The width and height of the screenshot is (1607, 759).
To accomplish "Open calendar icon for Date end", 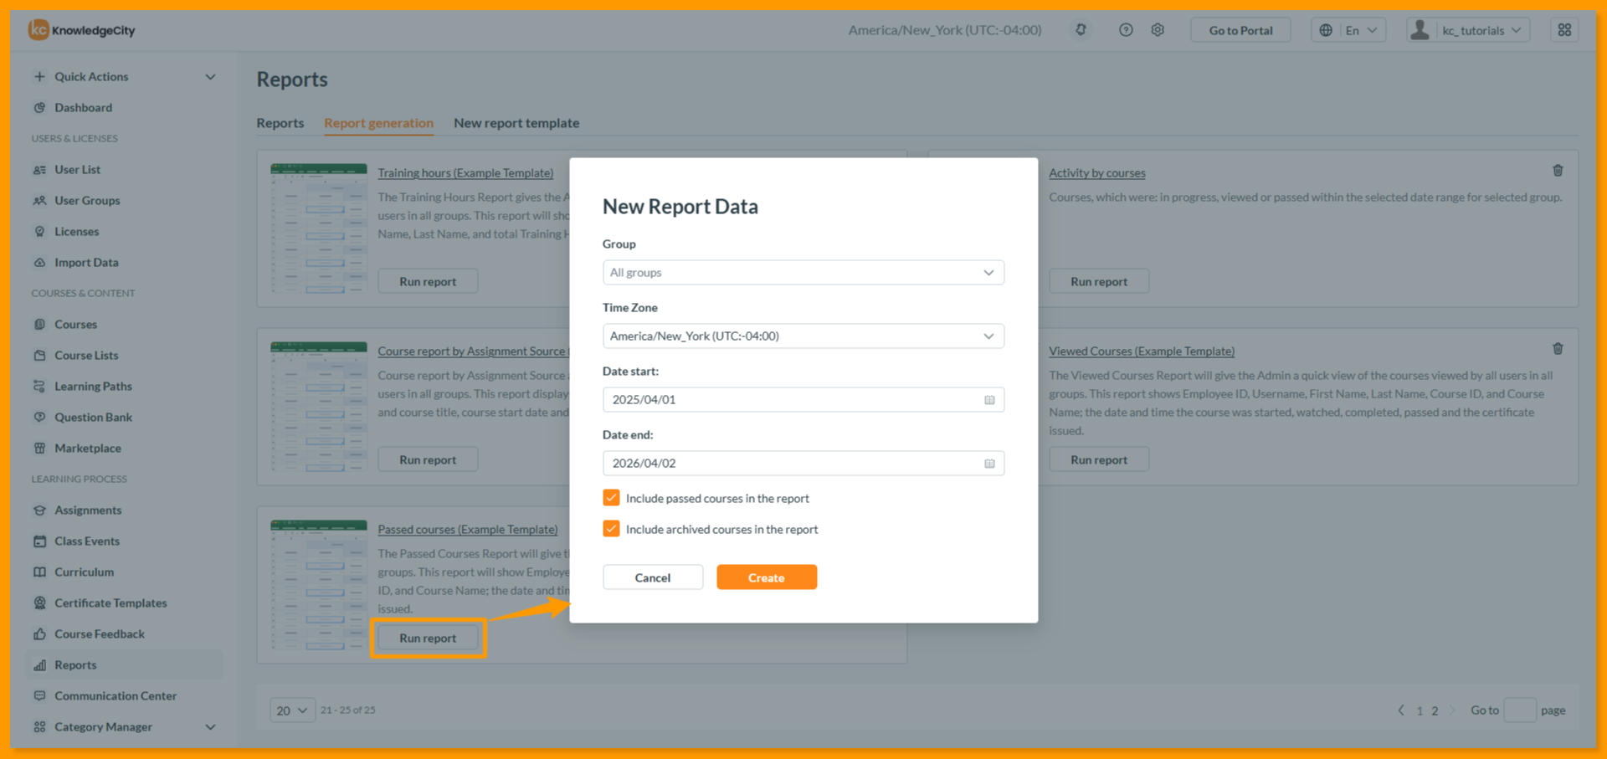I will [x=989, y=464].
